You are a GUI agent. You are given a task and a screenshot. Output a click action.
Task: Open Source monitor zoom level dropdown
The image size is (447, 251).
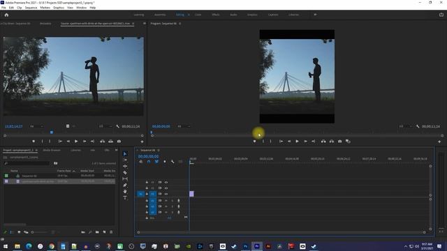37,126
